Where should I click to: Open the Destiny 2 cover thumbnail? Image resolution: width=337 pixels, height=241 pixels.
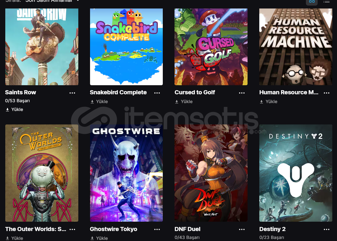(x=296, y=173)
